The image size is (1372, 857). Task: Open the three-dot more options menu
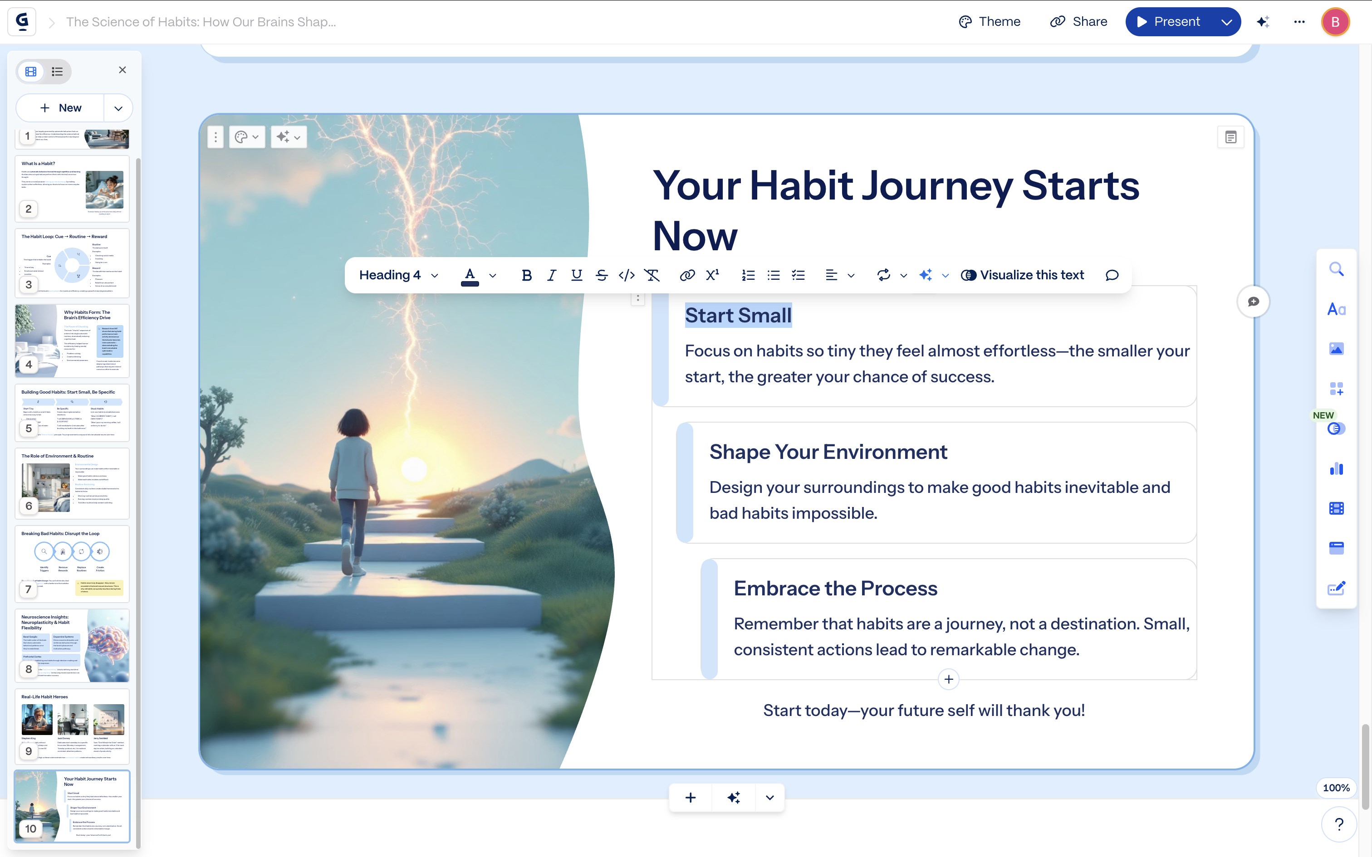(1299, 22)
